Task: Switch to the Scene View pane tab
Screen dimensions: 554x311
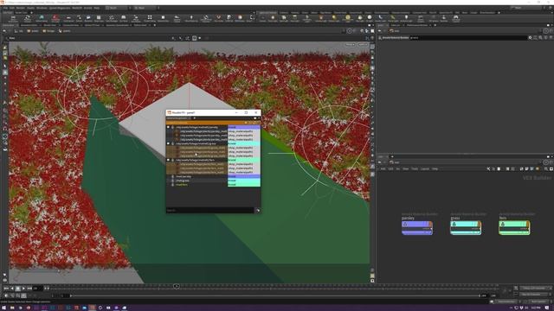Action: click(x=8, y=25)
